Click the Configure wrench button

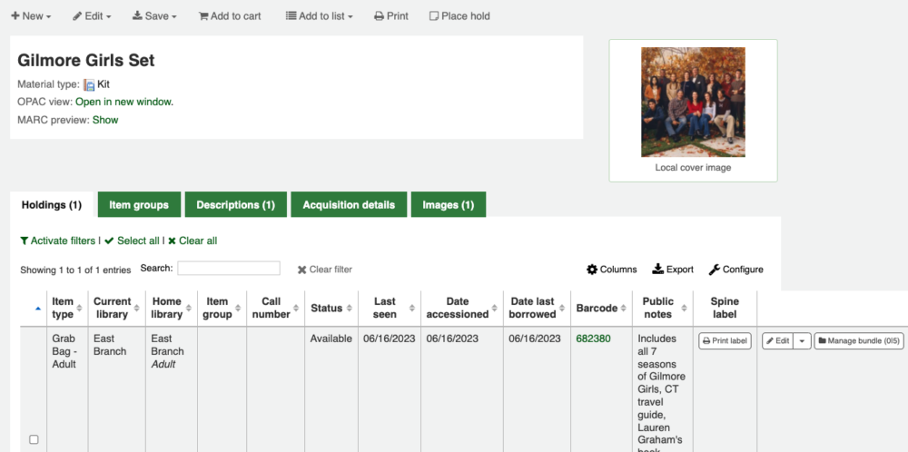[x=736, y=270]
